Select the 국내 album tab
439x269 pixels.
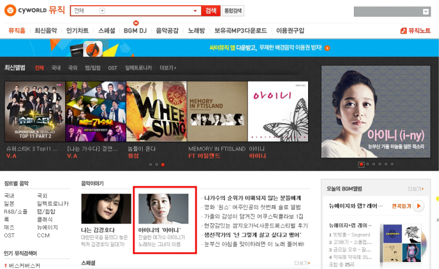coord(56,67)
